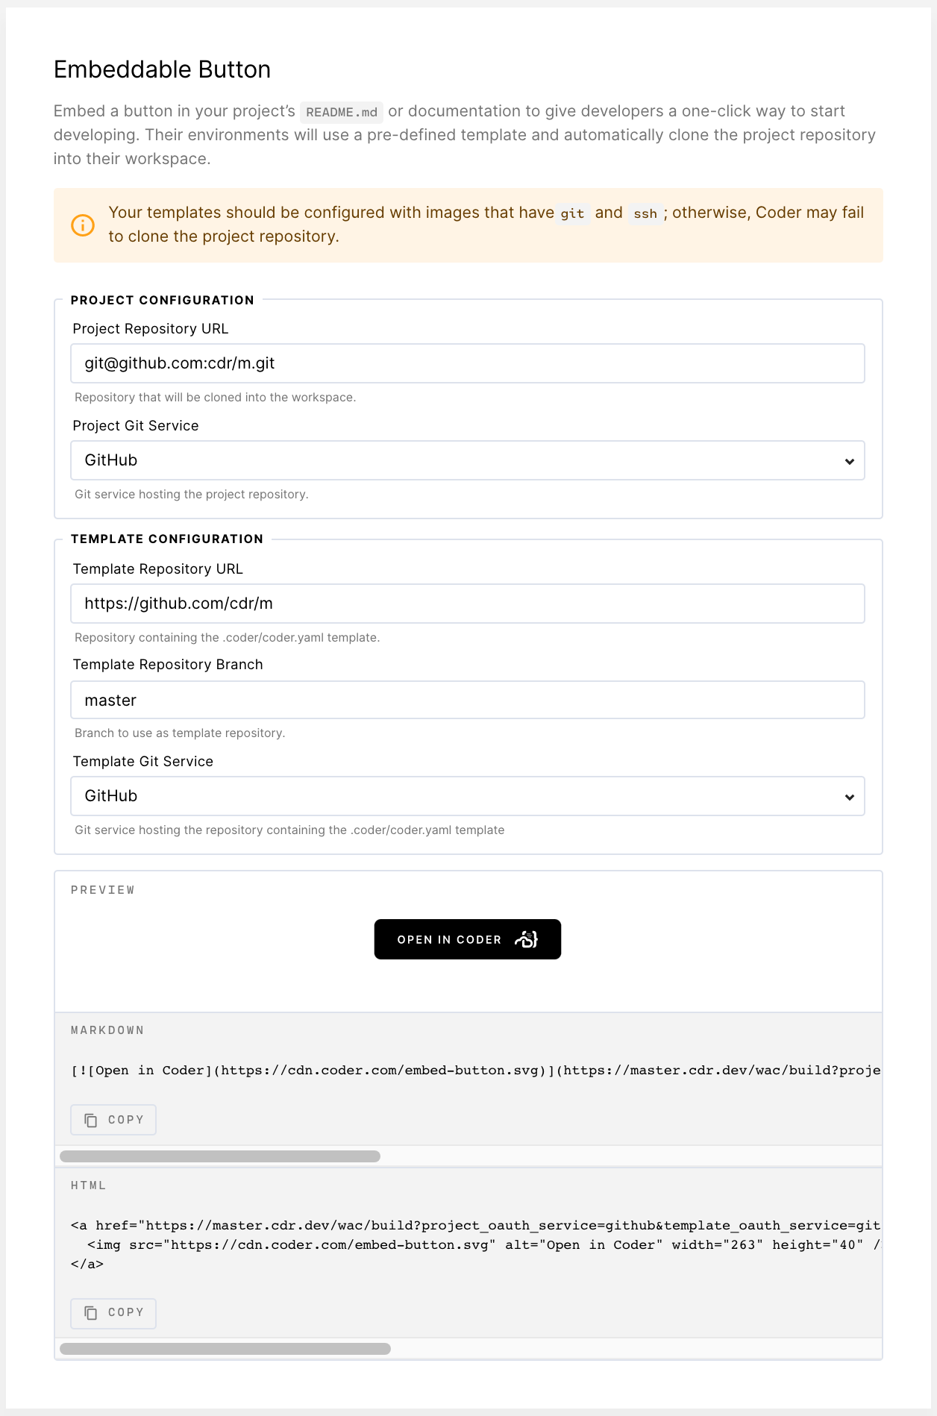Expand the GitHub service options under Template Configuration
The height and width of the screenshot is (1416, 937).
tap(467, 796)
